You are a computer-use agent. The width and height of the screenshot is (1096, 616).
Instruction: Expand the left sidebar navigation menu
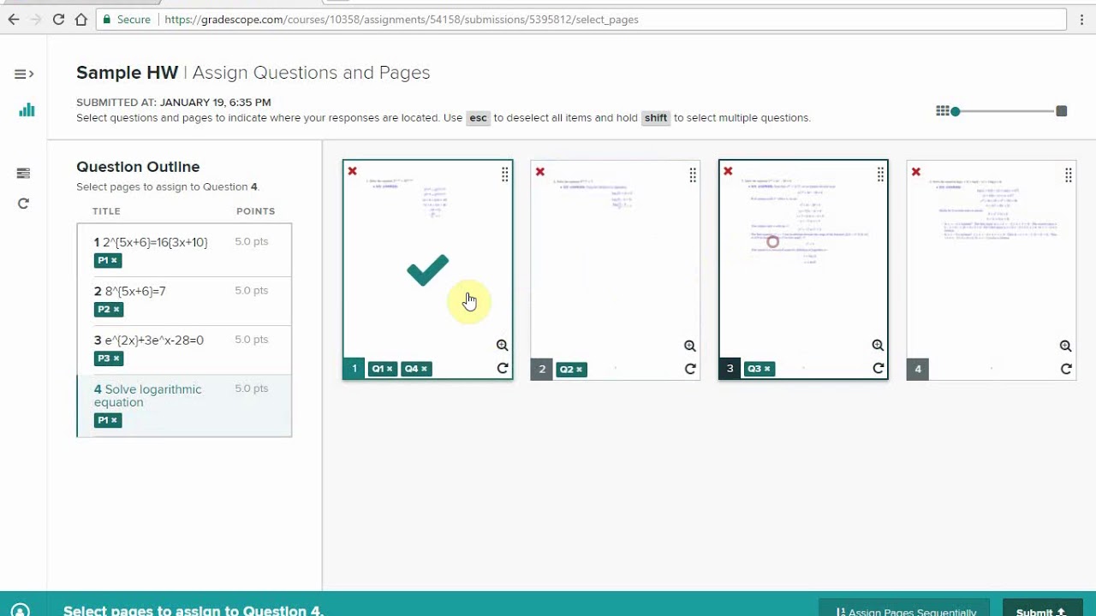pos(24,74)
